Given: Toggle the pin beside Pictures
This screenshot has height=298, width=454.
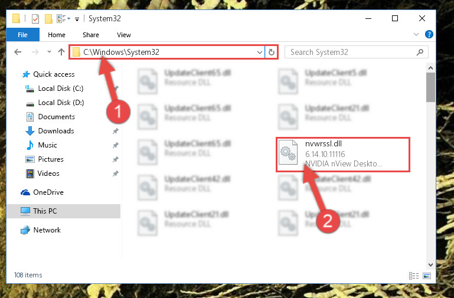Looking at the screenshot, I should [x=115, y=159].
